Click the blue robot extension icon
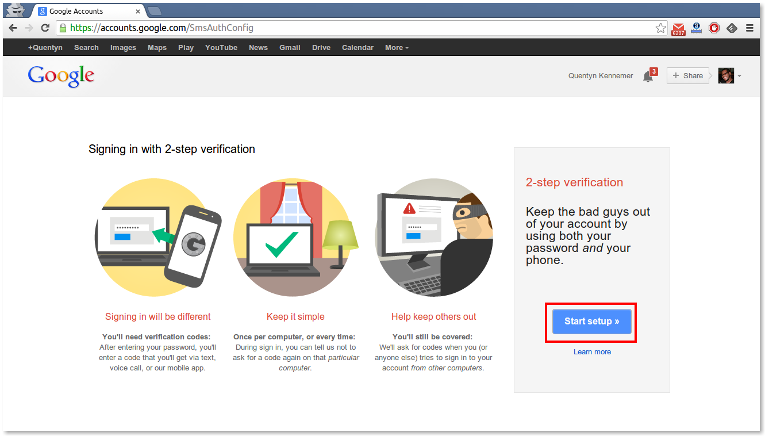The width and height of the screenshot is (765, 436). (696, 28)
